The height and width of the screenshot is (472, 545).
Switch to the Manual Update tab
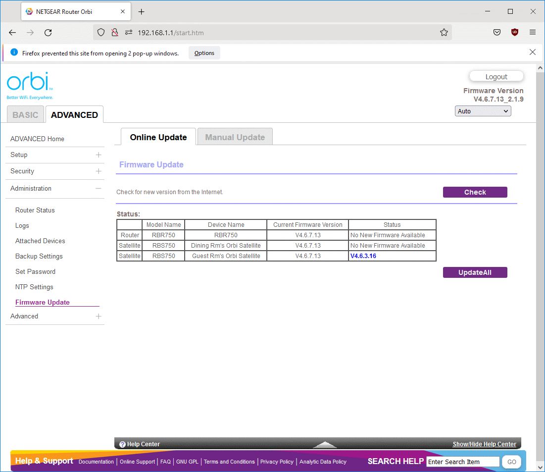235,137
